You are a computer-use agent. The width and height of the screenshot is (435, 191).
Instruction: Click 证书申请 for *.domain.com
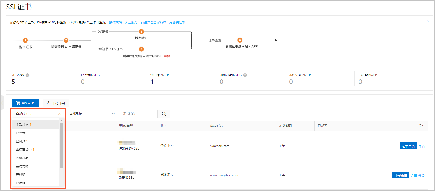click(408, 146)
